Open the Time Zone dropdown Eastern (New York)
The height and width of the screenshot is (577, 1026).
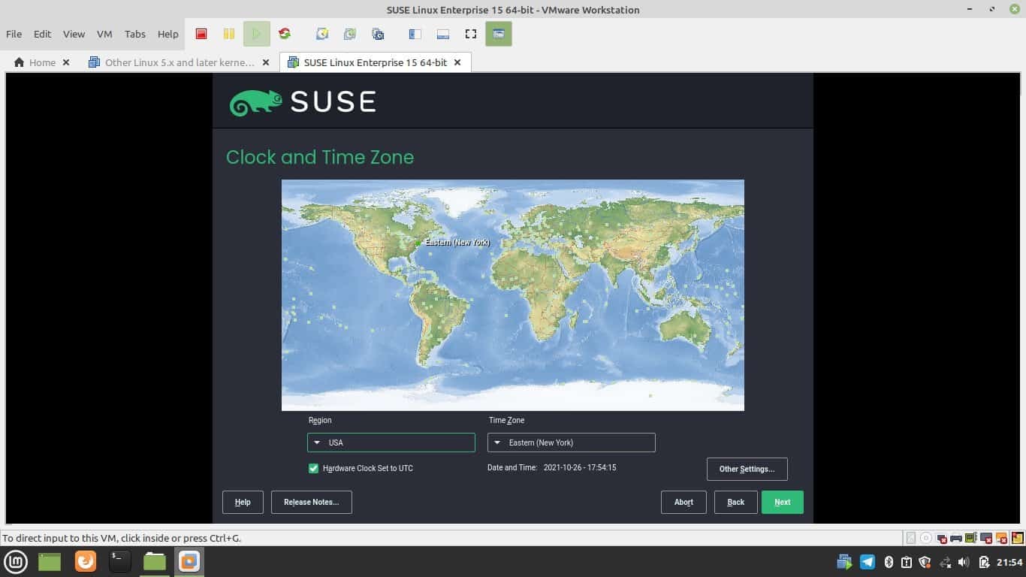coord(571,443)
